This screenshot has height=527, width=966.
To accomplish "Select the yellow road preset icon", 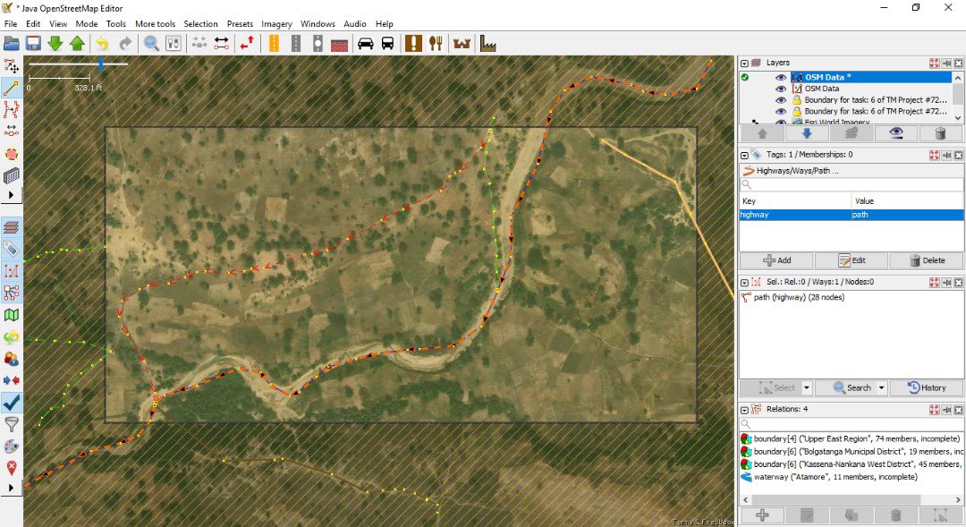I will pyautogui.click(x=275, y=44).
